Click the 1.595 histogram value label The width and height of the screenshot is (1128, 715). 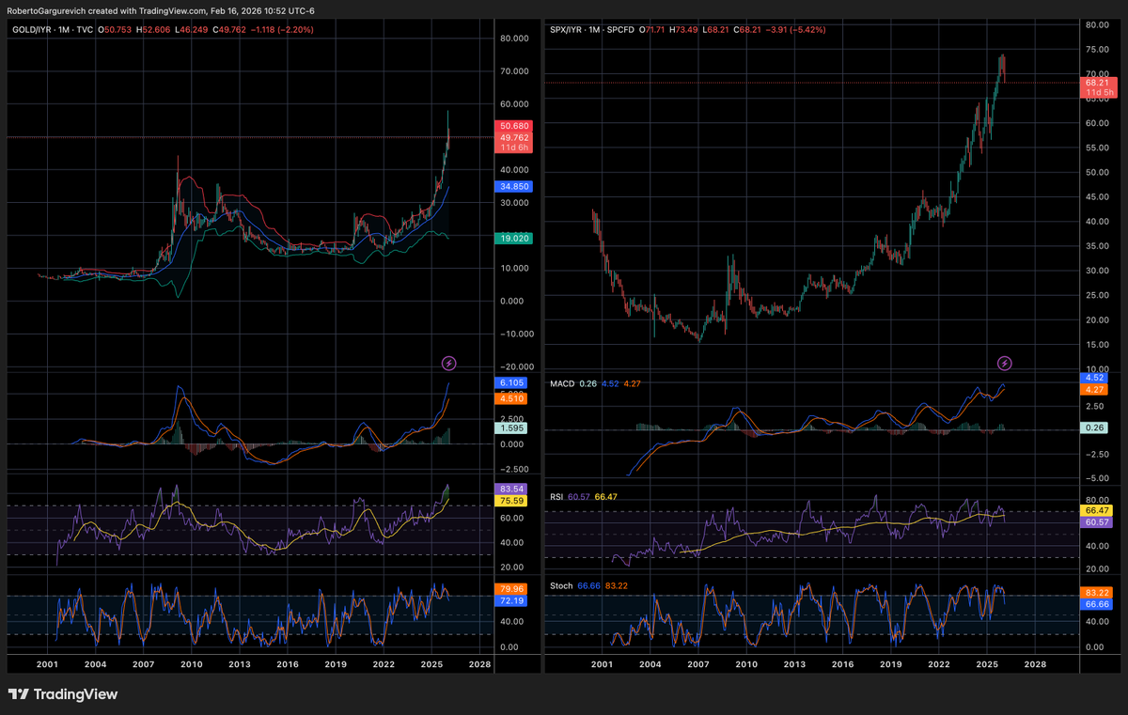click(510, 427)
